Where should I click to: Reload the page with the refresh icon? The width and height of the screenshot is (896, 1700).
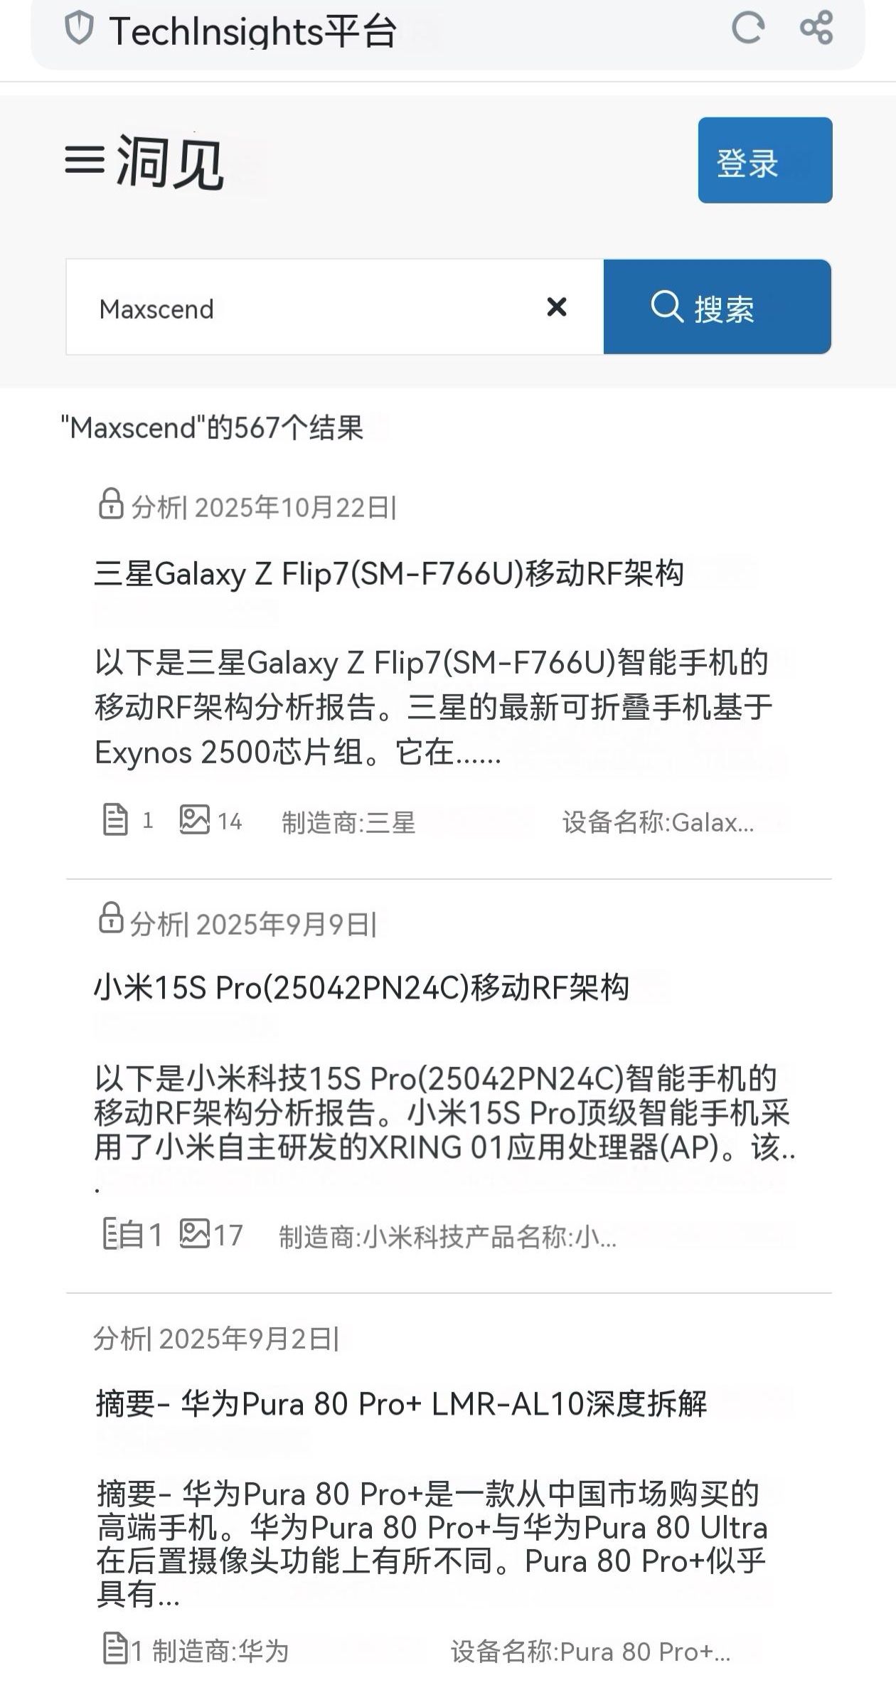pos(748,28)
